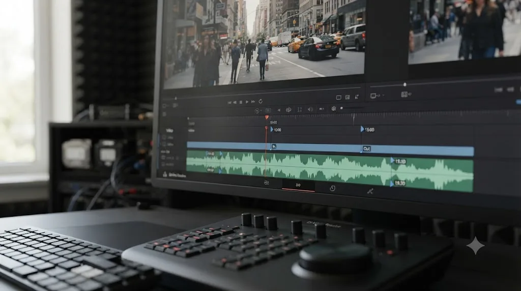Open the monitor output dropdown under right viewer
This screenshot has height=291, width=521.
[377, 96]
